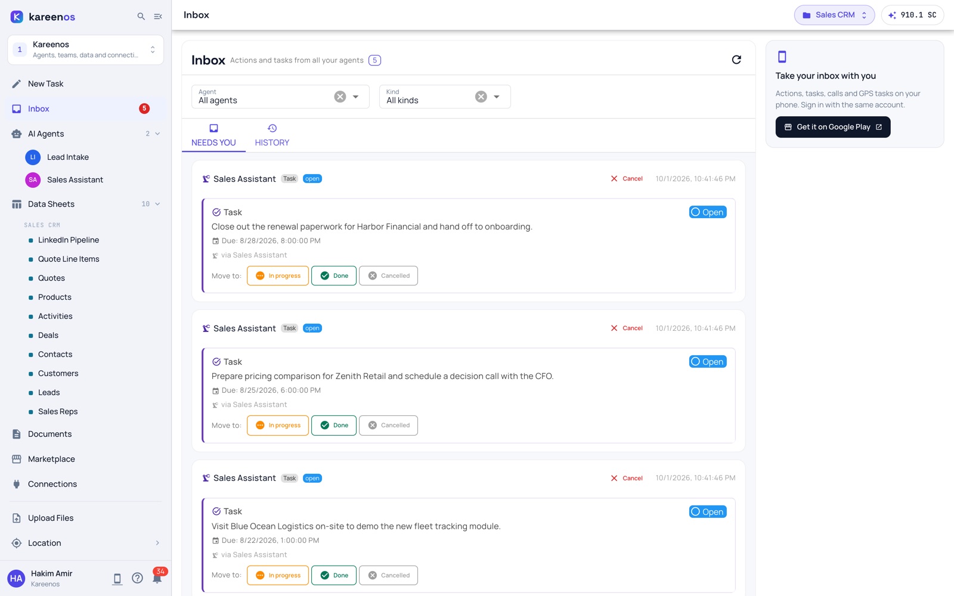This screenshot has height=596, width=954.
Task: Open the sidebar search icon
Action: pos(141,17)
